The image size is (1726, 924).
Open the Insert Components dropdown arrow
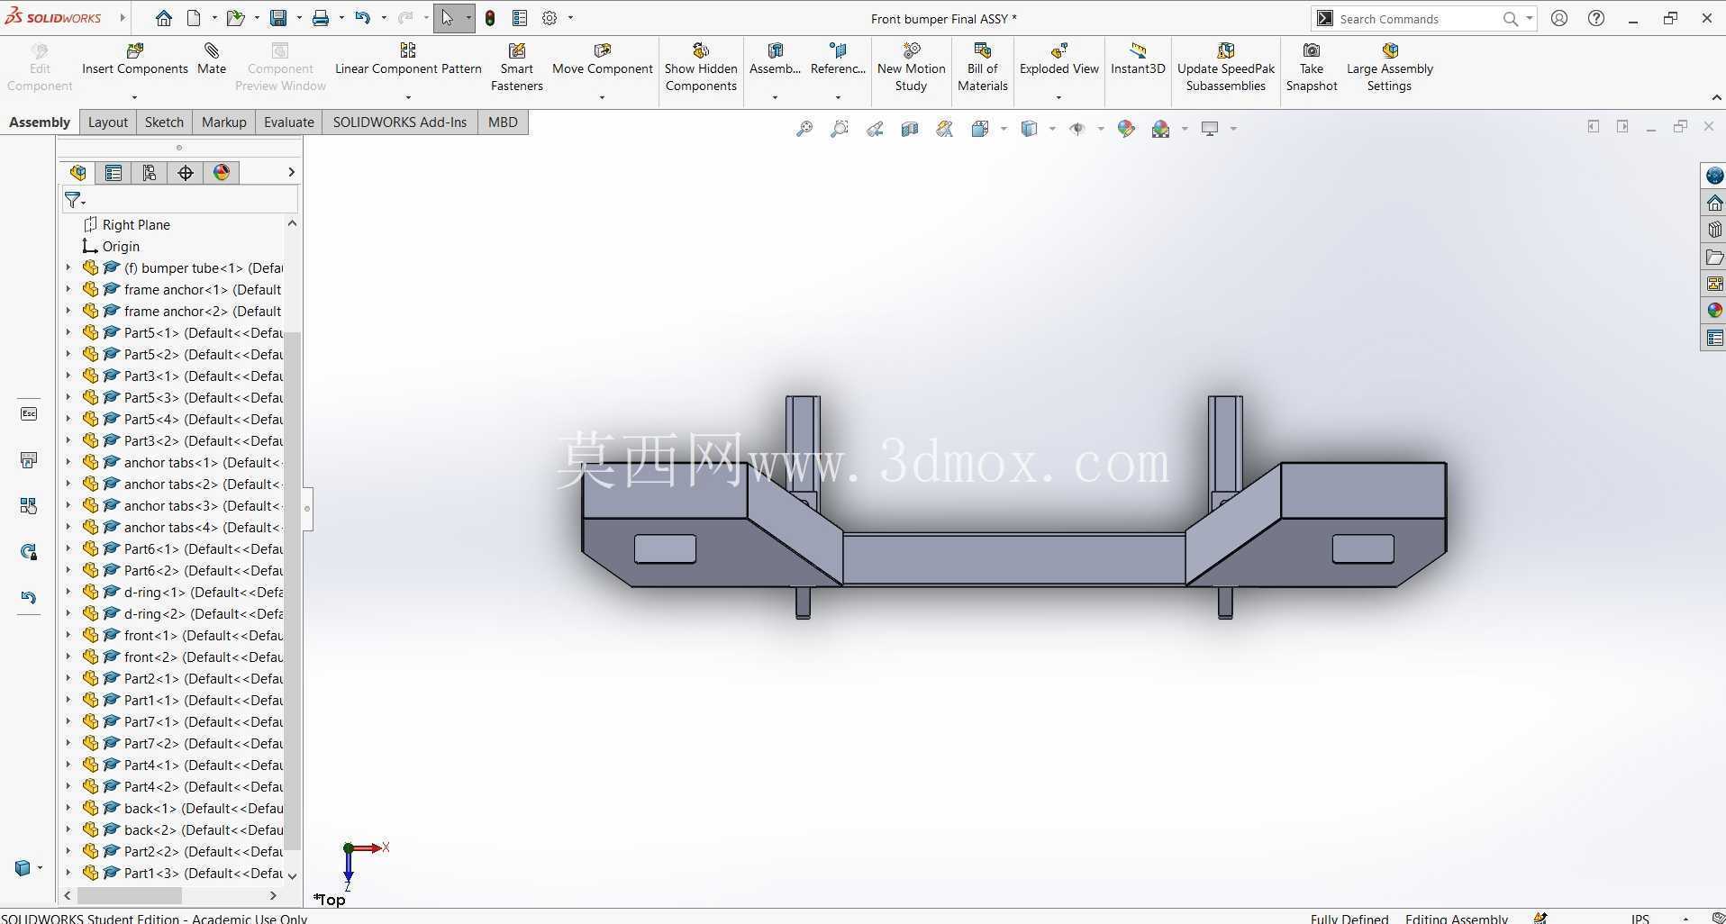(x=134, y=97)
